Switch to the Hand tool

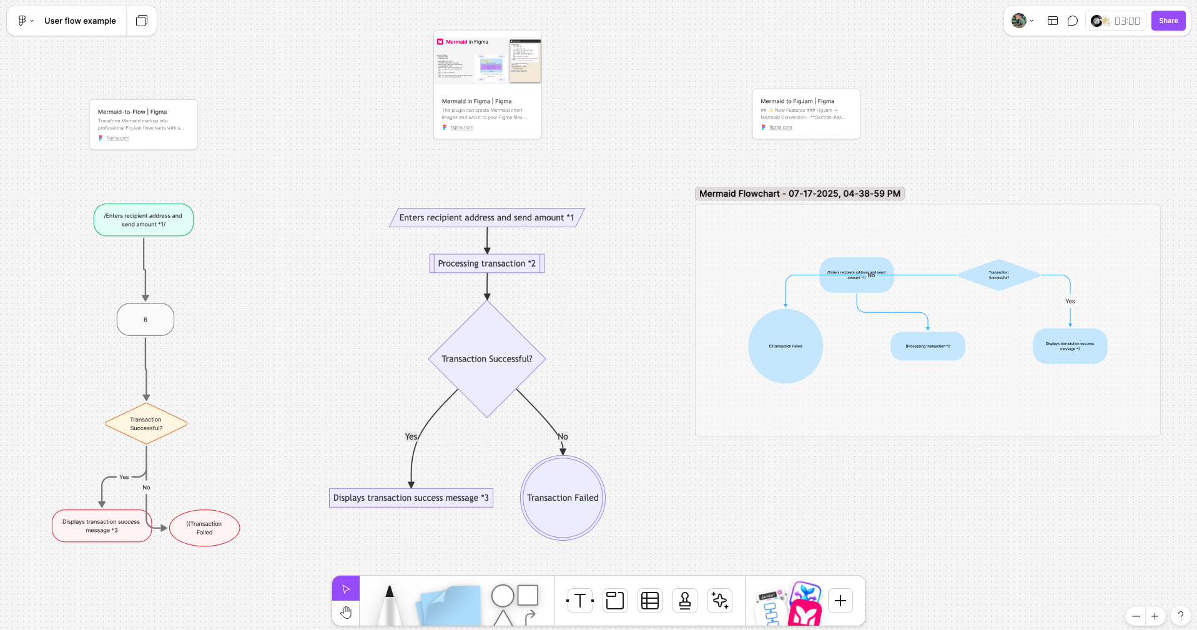coord(346,613)
